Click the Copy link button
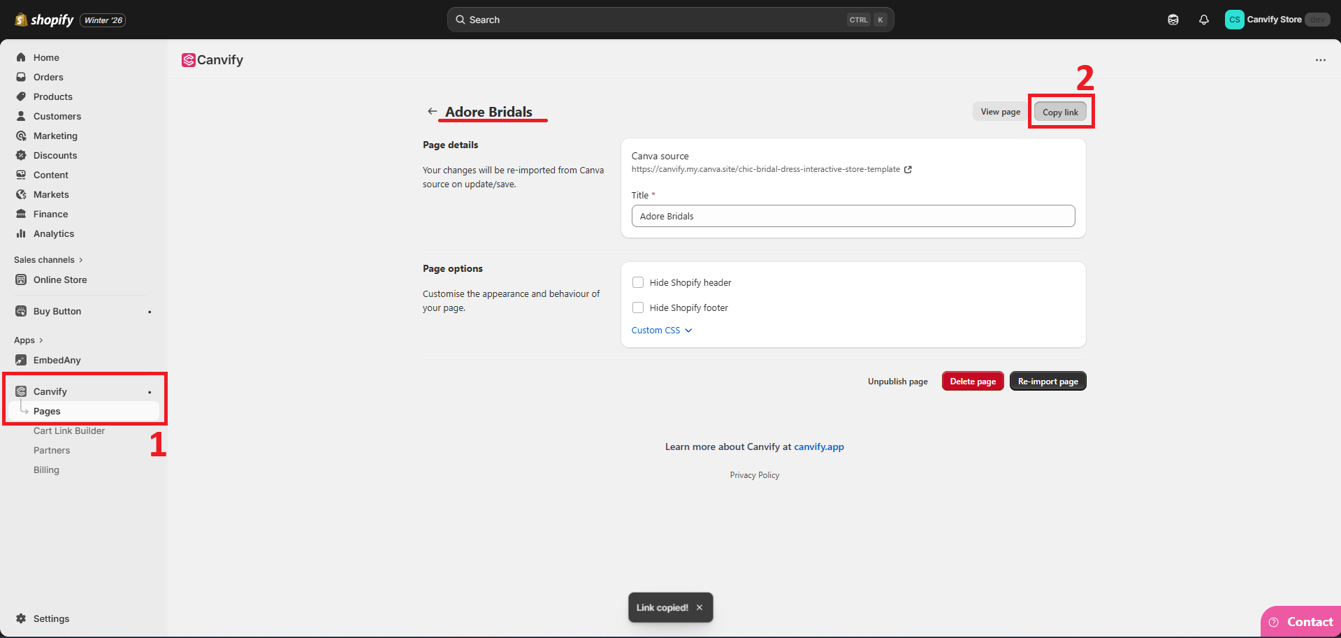The width and height of the screenshot is (1341, 638). pos(1060,111)
